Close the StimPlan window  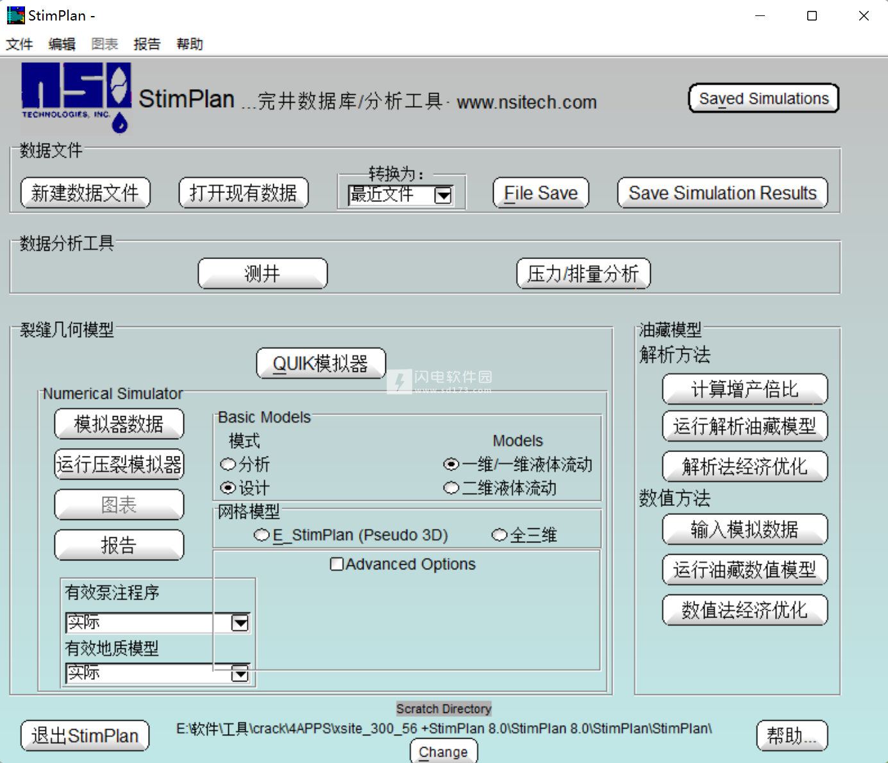point(864,15)
